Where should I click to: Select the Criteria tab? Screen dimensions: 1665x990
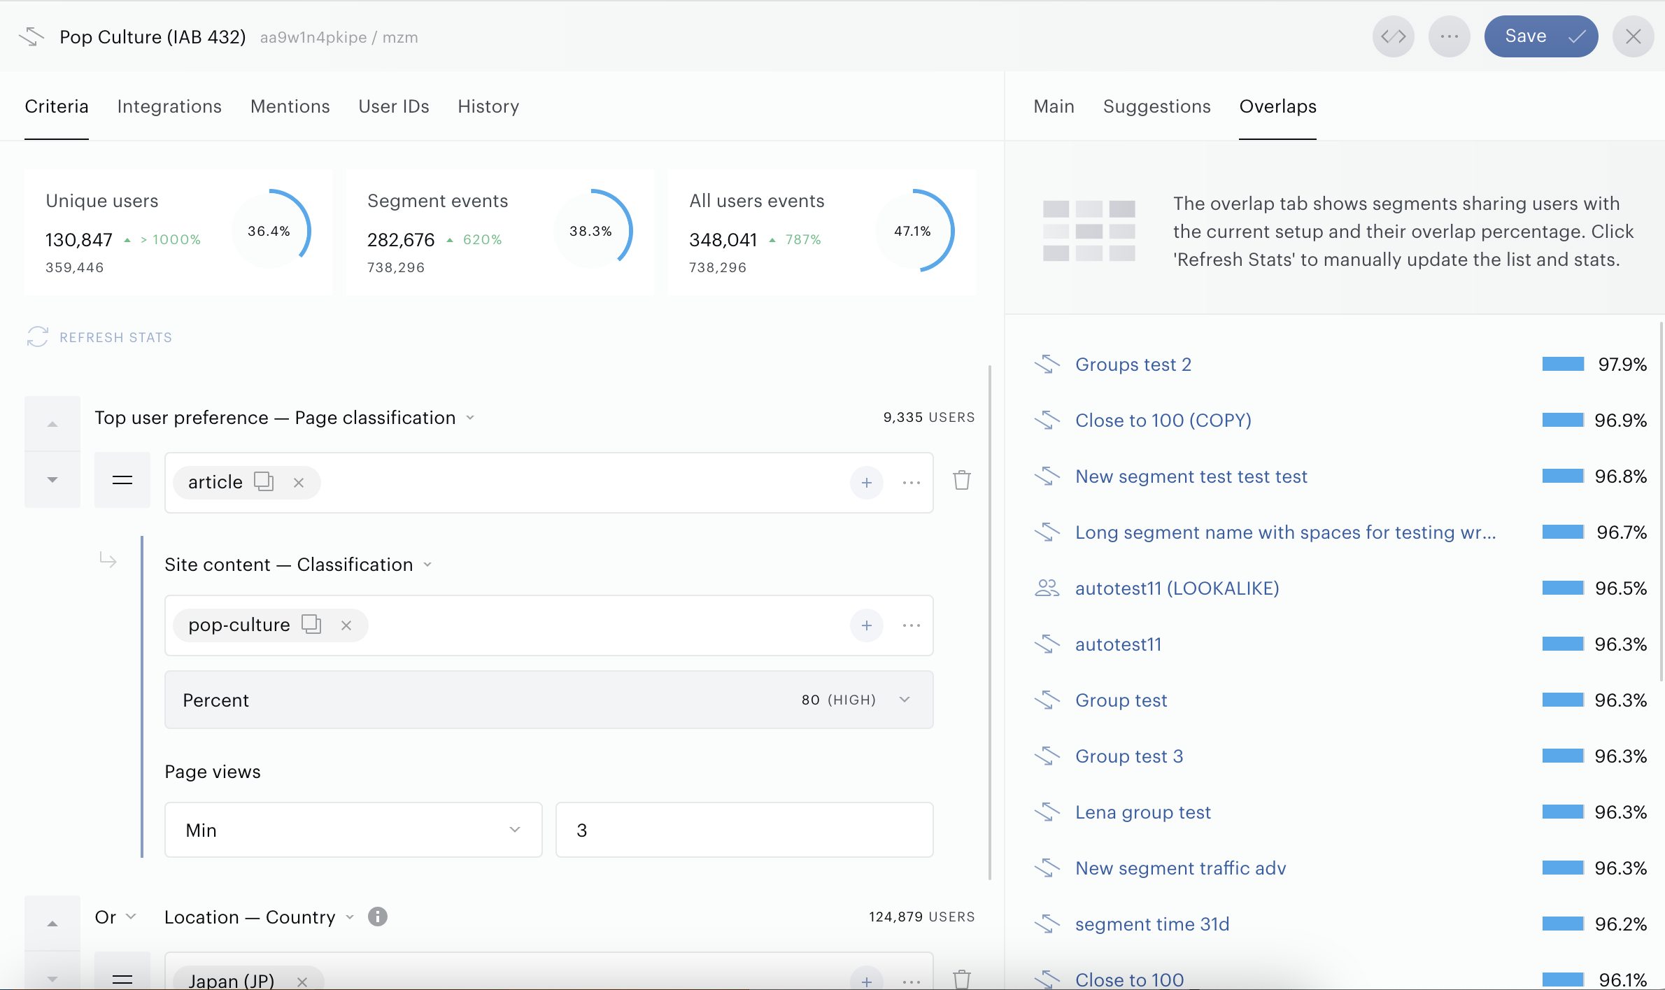(57, 106)
